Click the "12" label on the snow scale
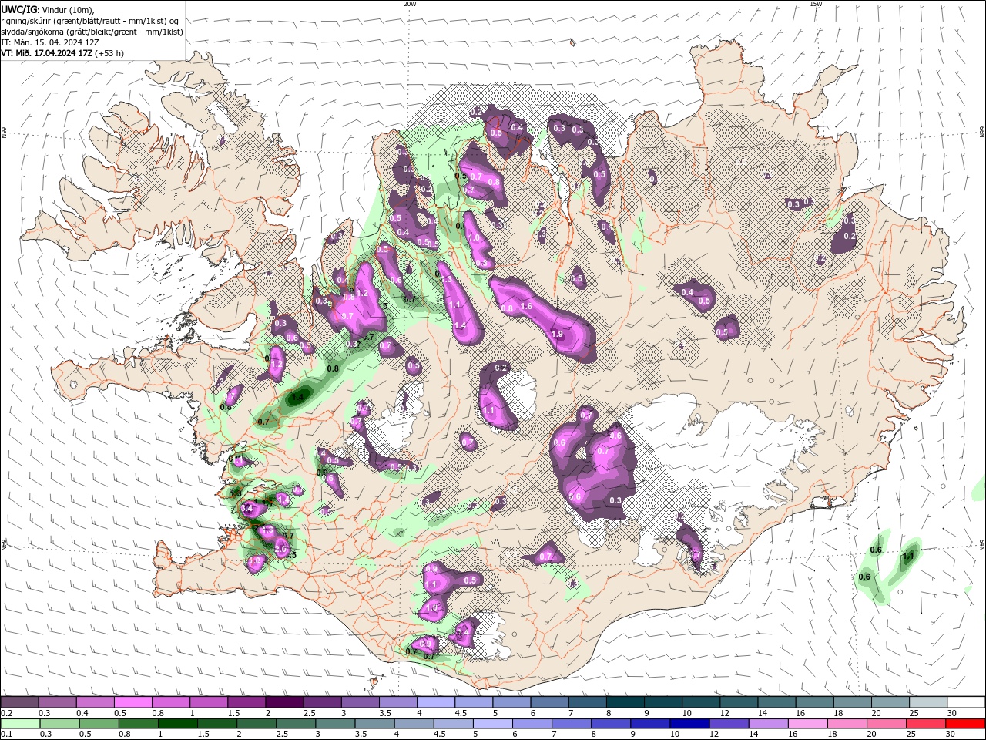Image resolution: width=986 pixels, height=740 pixels. 725,713
